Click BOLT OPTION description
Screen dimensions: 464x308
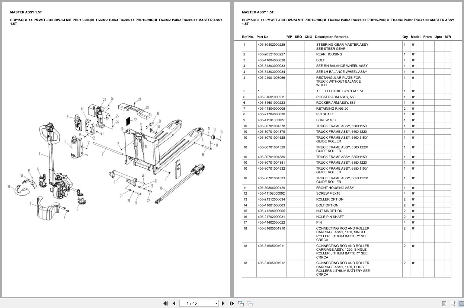(x=327, y=205)
